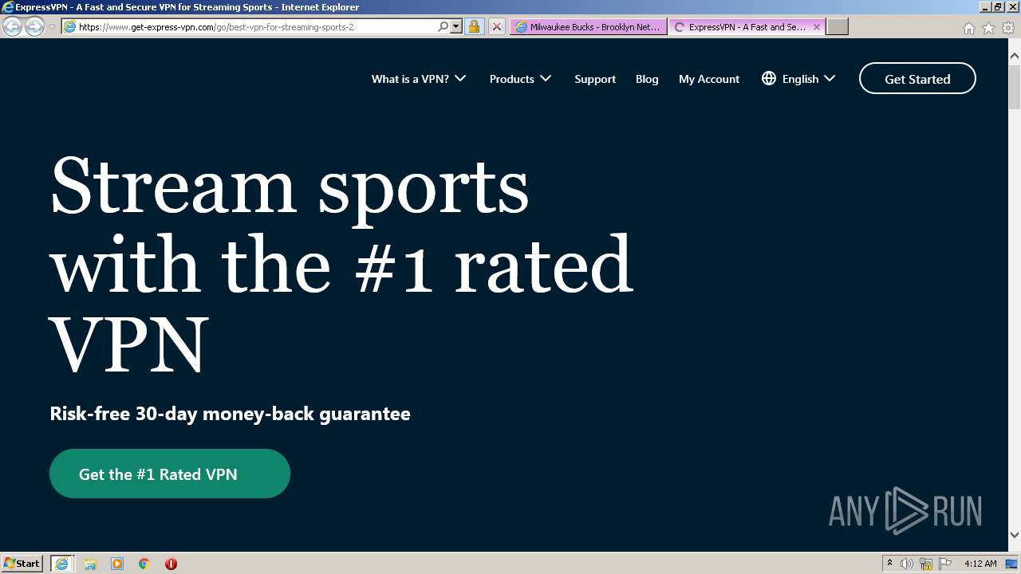Image resolution: width=1021 pixels, height=574 pixels.
Task: Click 'Get the #1 Rated VPN' button
Action: point(170,474)
